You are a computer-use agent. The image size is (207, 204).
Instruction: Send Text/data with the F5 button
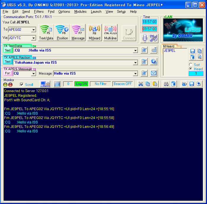click(46, 33)
